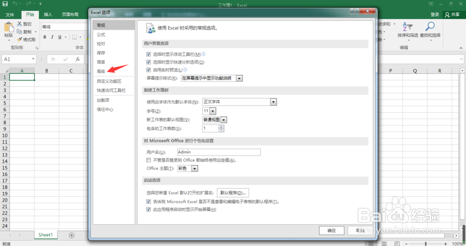
Task: Increase the number of sheets spinner
Action: (x=221, y=126)
